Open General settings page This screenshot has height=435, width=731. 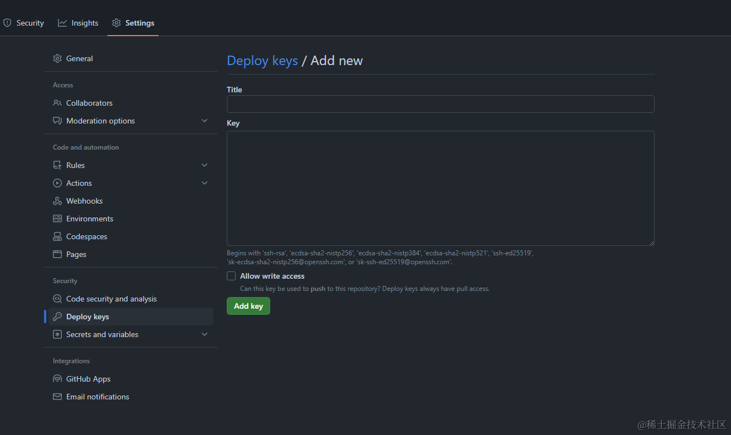click(131, 58)
